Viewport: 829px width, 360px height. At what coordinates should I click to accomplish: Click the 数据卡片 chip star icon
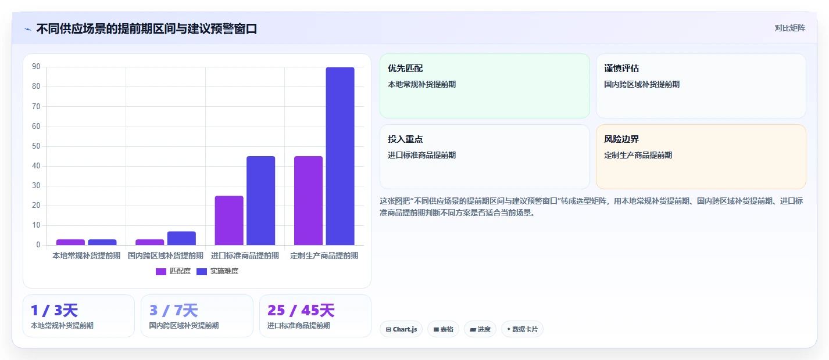pos(509,329)
